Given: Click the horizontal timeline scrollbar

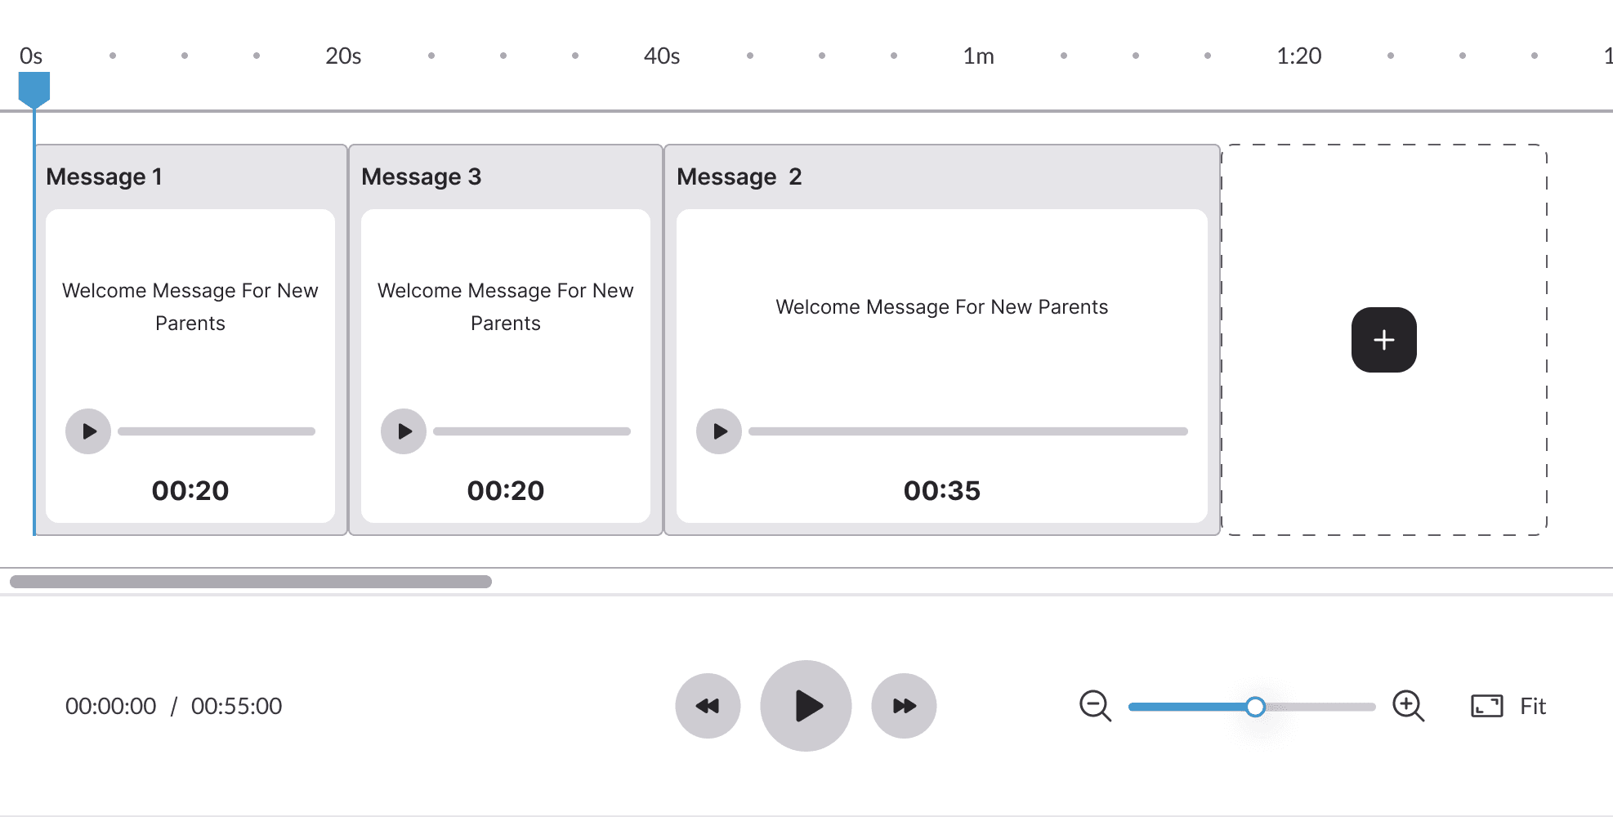Looking at the screenshot, I should 251,582.
